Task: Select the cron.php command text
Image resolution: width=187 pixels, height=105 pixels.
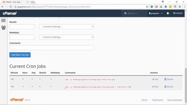Action: click(90, 79)
